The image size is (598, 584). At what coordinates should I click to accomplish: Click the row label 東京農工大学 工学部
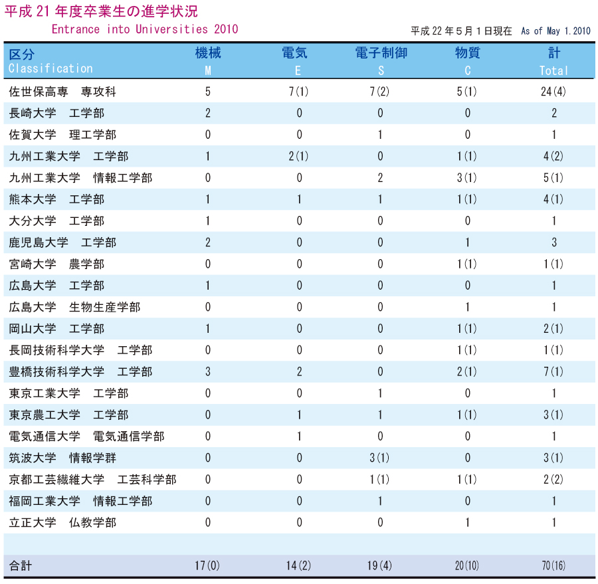coord(68,415)
